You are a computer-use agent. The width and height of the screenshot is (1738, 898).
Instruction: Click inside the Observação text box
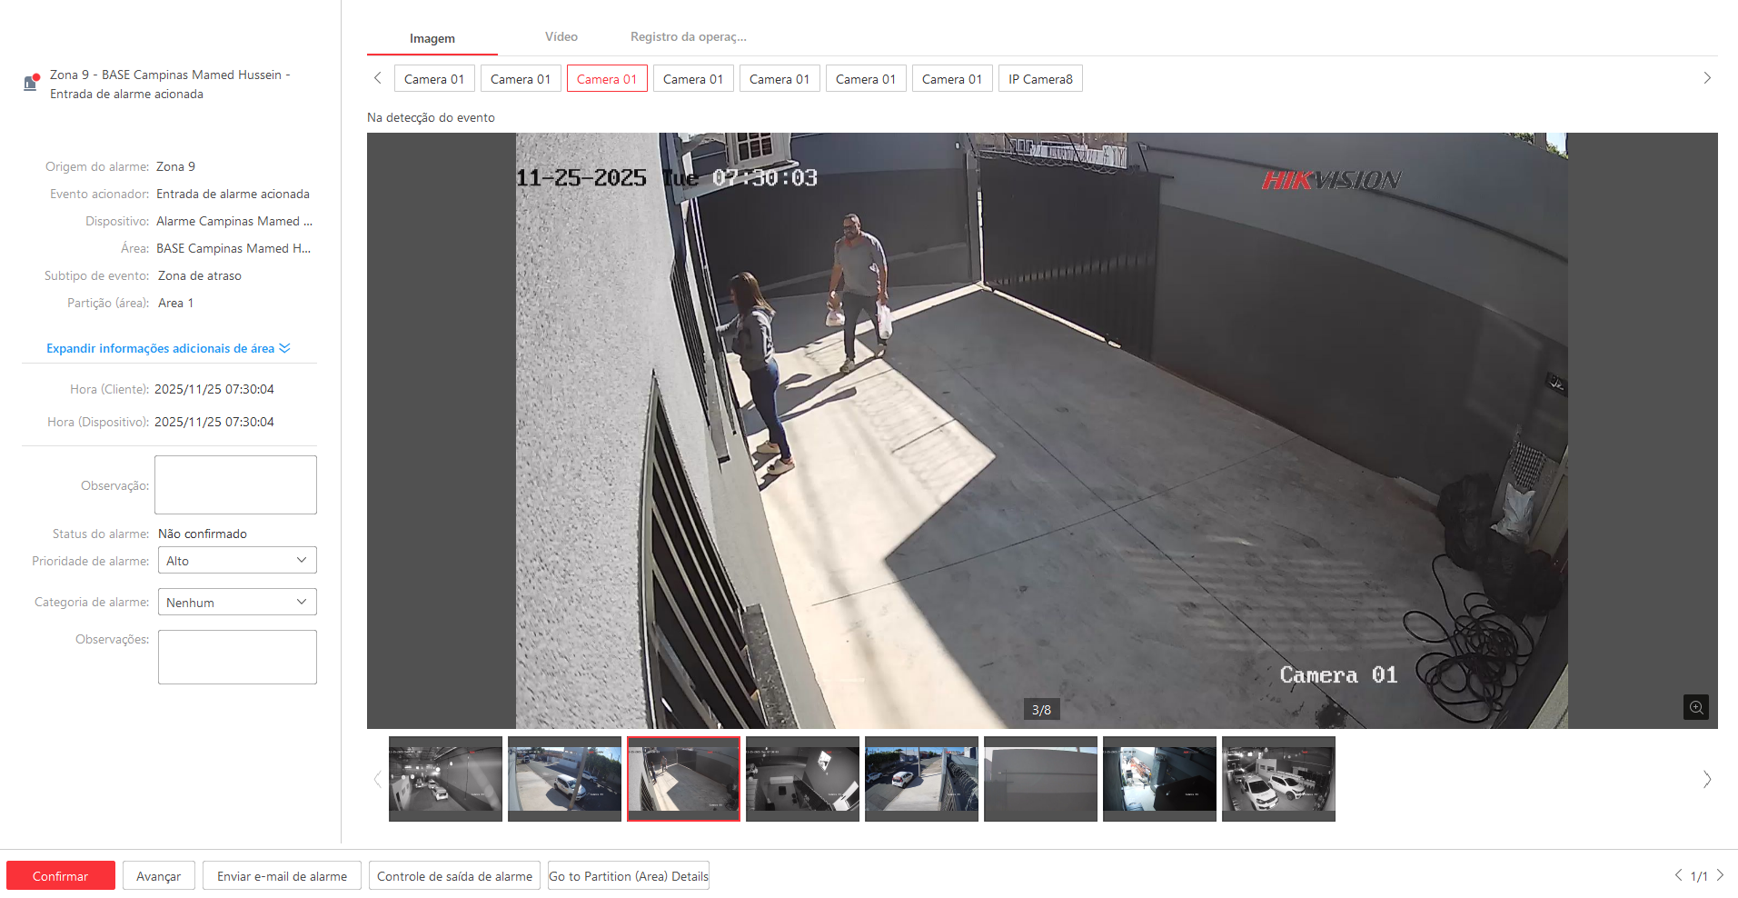pyautogui.click(x=235, y=485)
